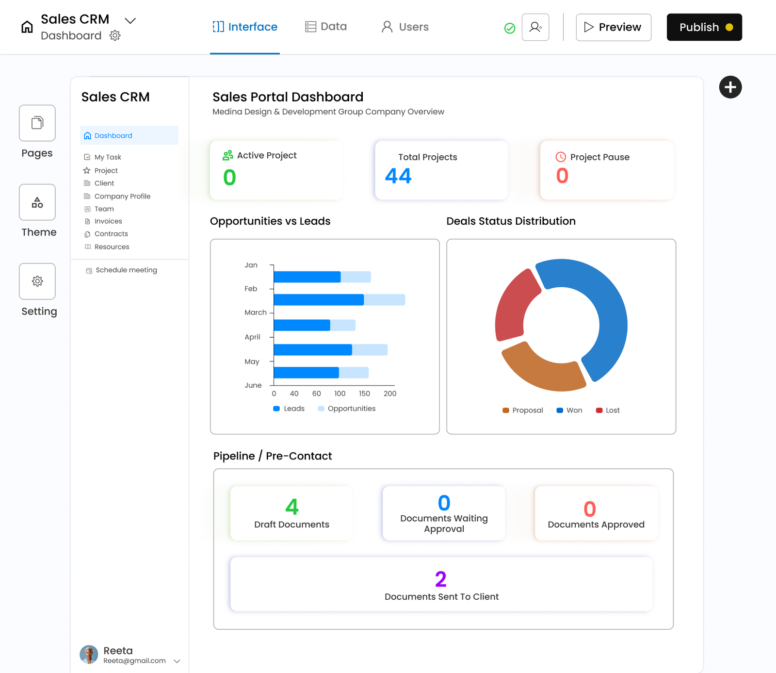Click the Invoices document icon
The height and width of the screenshot is (673, 776).
click(x=87, y=221)
